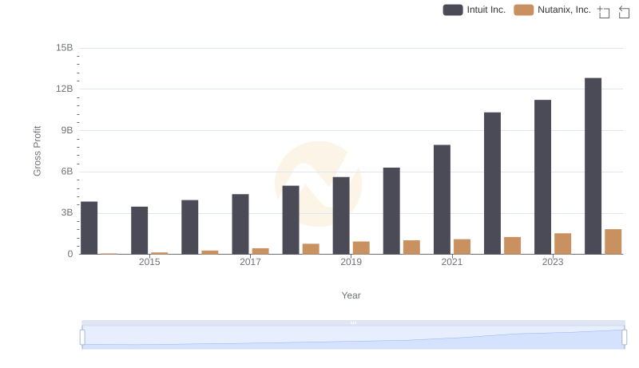
Task: Click the Gross Profit axis title
Action: coord(37,151)
